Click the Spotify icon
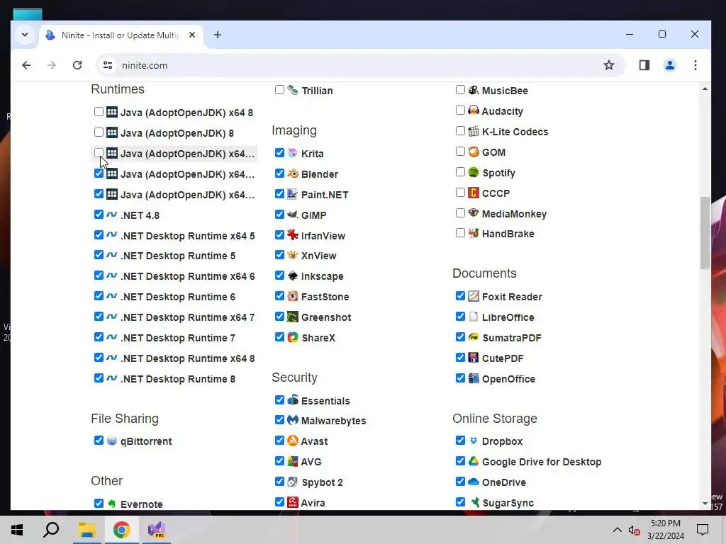This screenshot has width=726, height=544. (473, 172)
